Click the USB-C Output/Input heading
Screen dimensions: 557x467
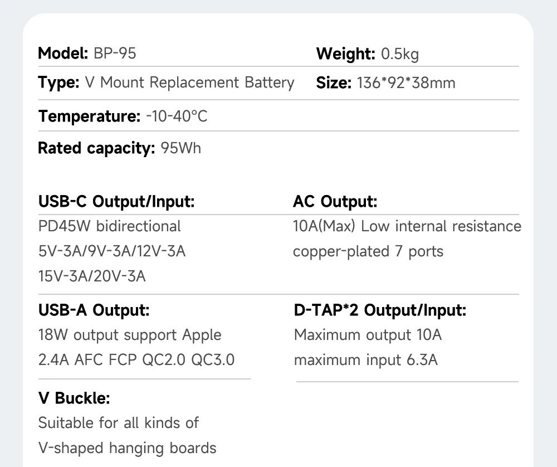pyautogui.click(x=116, y=201)
